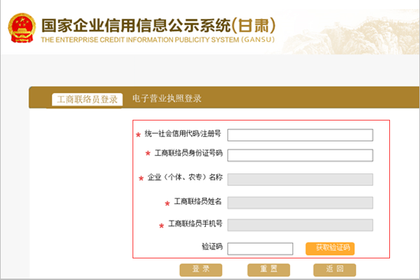420x280 pixels.
Task: Switch to 电子营业执照登录 tab
Action: coord(167,98)
